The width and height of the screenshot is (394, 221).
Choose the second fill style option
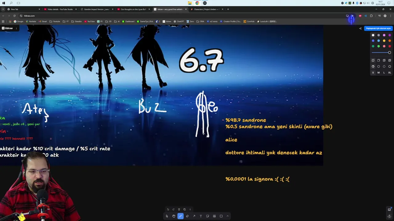[379, 60]
